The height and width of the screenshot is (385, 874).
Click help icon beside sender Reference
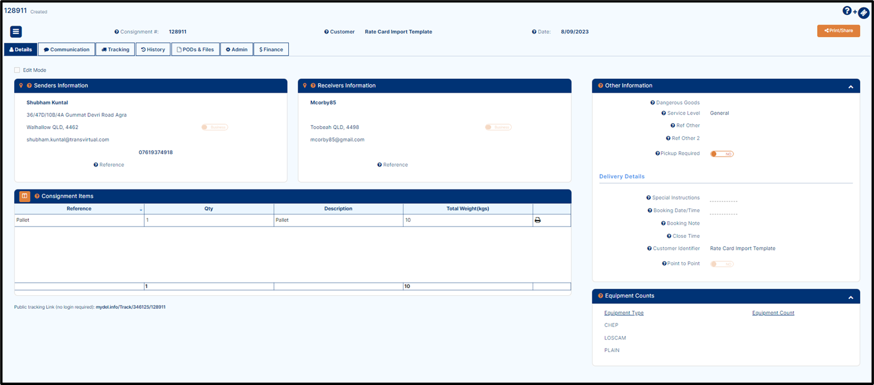tap(96, 165)
